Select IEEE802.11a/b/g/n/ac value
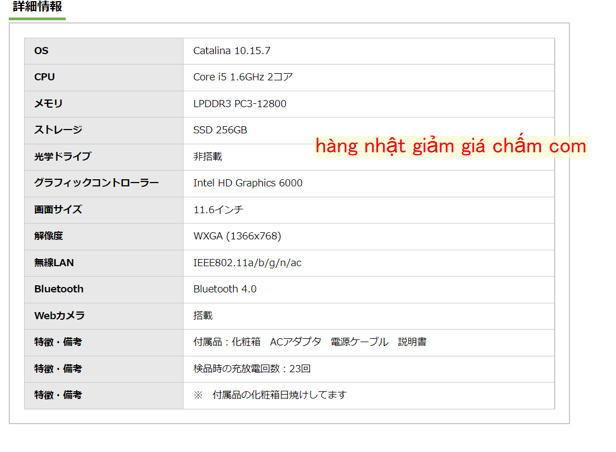This screenshot has width=616, height=452. (247, 263)
